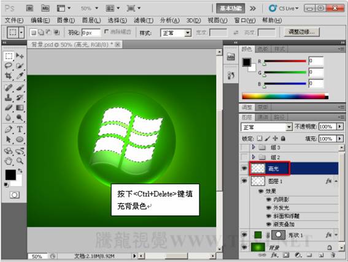Screen dimensions: 348x262
Task: Select the History Brush tool
Action: (x=20, y=97)
